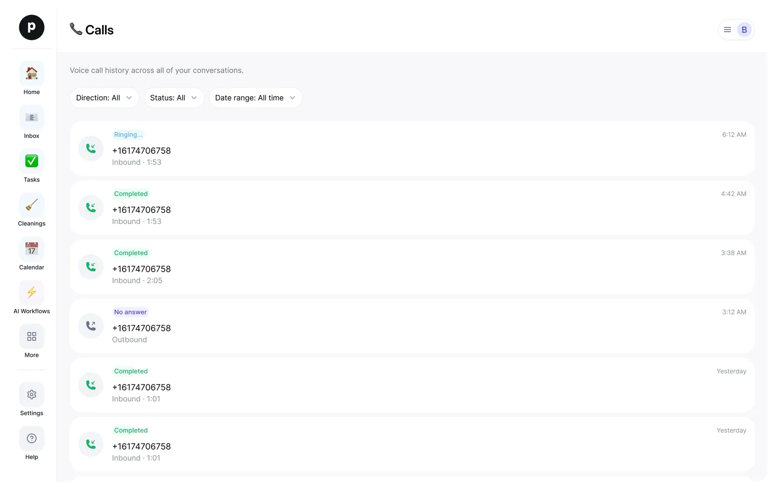Open the Home house icon
The width and height of the screenshot is (774, 488).
point(32,74)
